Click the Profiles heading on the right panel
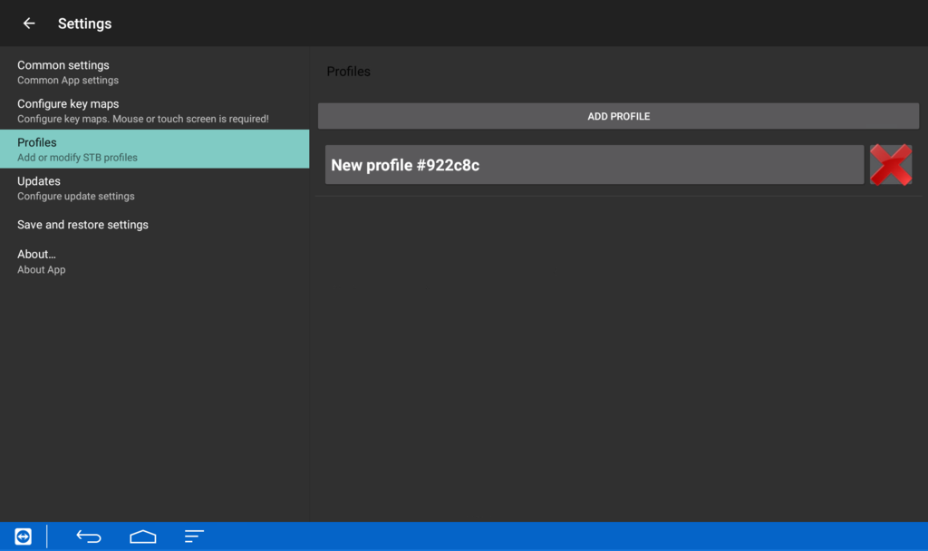The height and width of the screenshot is (551, 928). click(x=348, y=71)
